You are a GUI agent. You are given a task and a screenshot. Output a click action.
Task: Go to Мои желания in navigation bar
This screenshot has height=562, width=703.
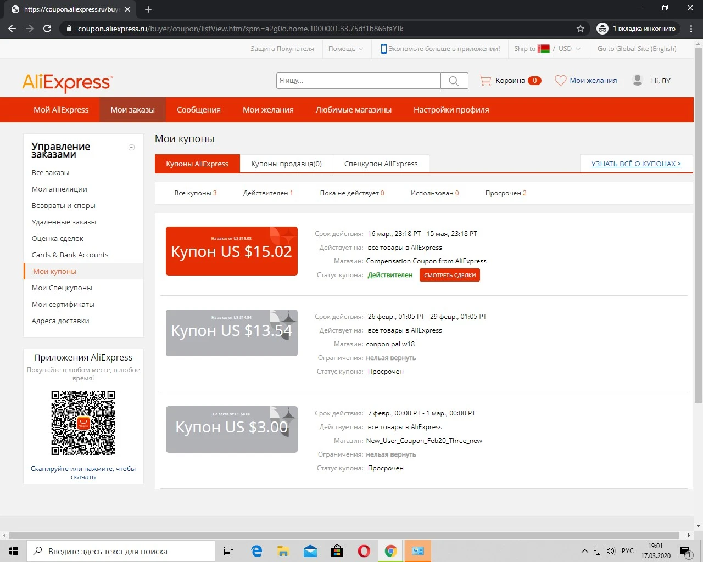268,110
